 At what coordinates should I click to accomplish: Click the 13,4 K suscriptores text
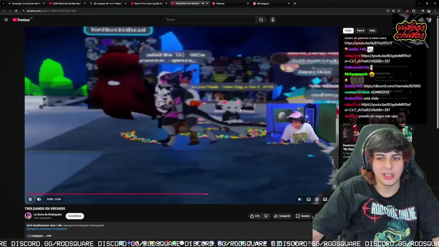(42, 218)
